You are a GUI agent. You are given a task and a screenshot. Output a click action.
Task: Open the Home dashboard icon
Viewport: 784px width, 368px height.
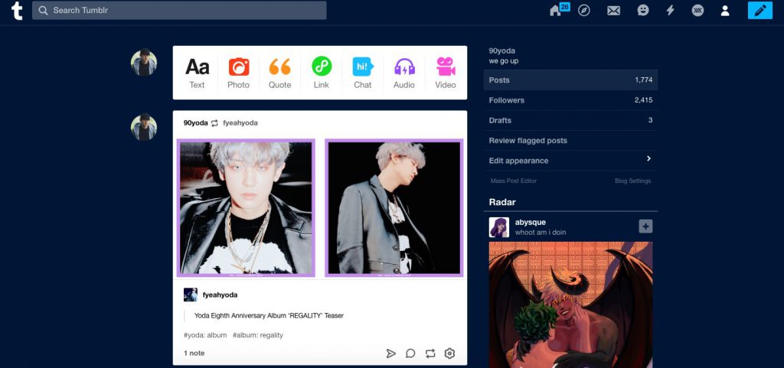[556, 11]
